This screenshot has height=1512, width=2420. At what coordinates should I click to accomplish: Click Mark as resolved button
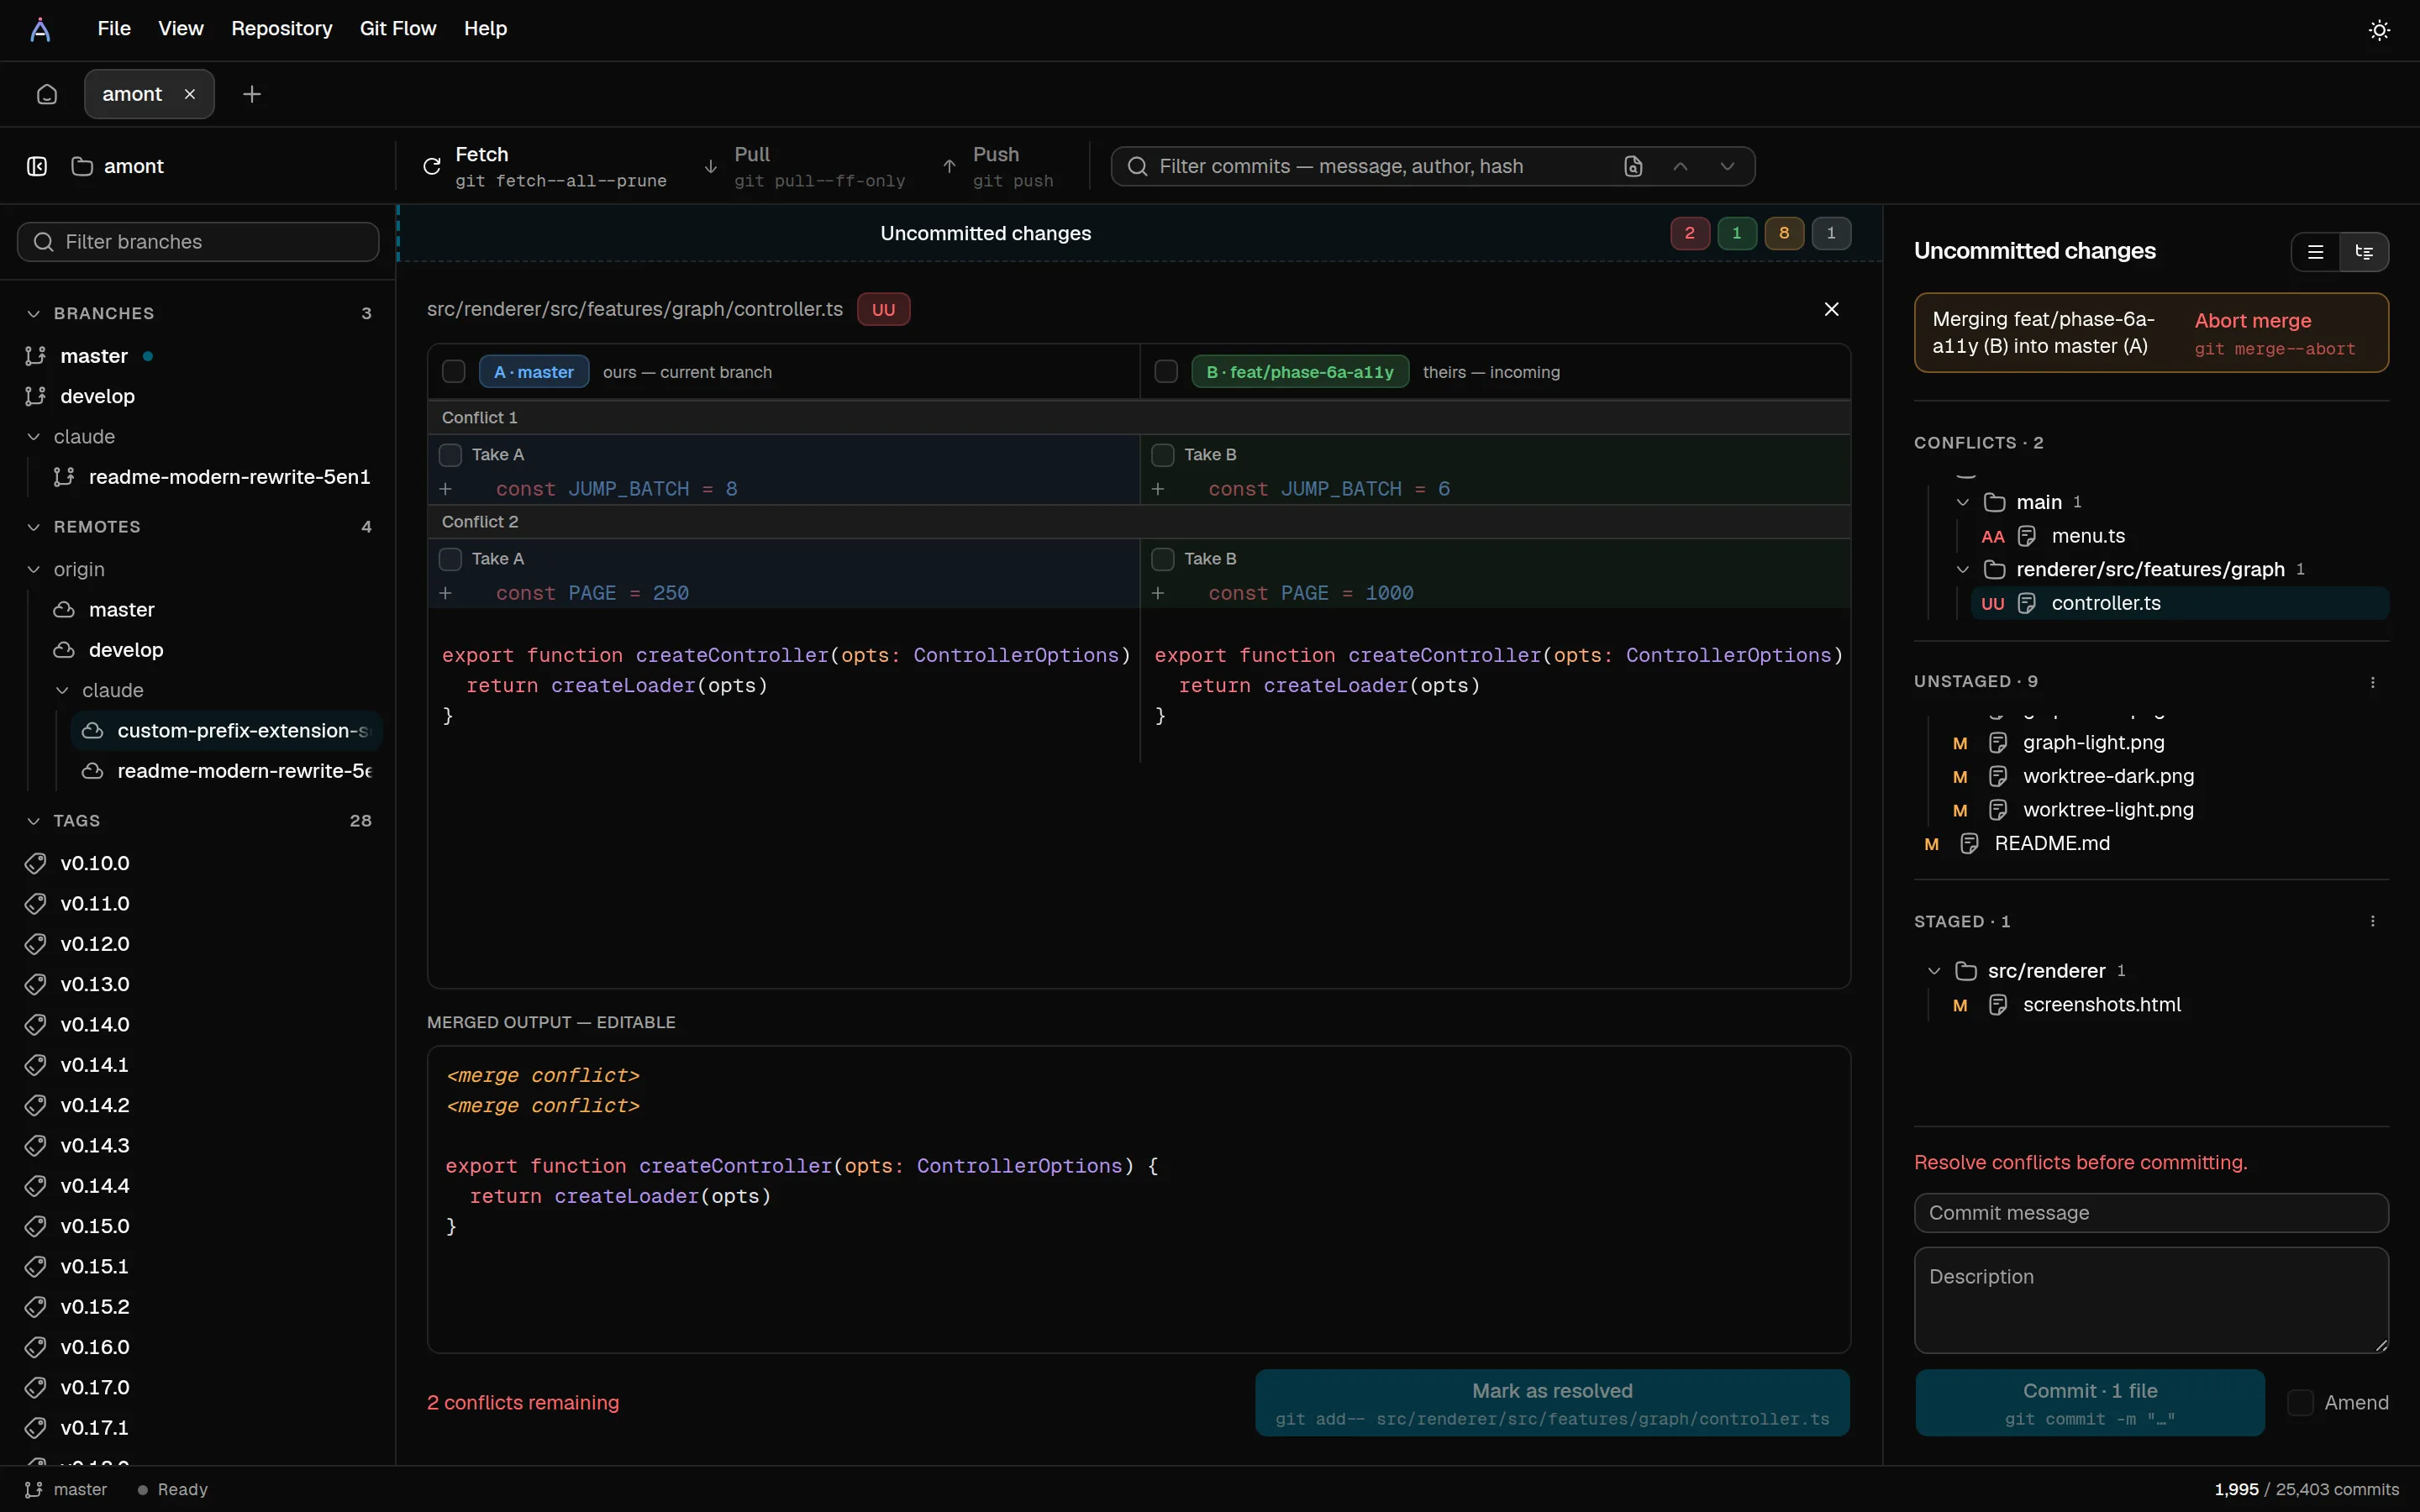(1552, 1403)
